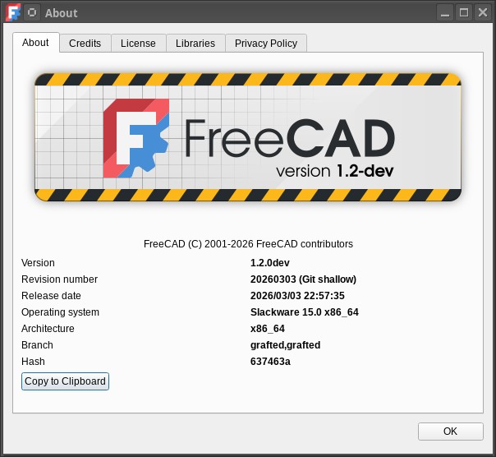Show the Libraries tab

click(x=195, y=44)
